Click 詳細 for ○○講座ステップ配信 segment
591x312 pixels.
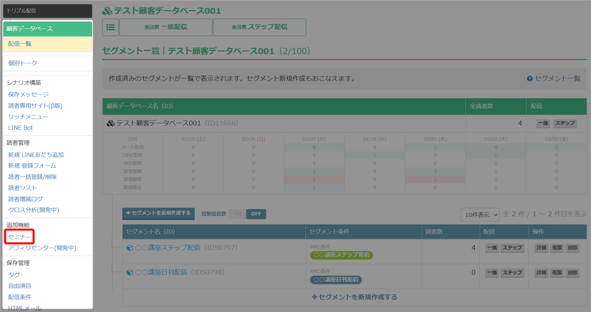541,248
